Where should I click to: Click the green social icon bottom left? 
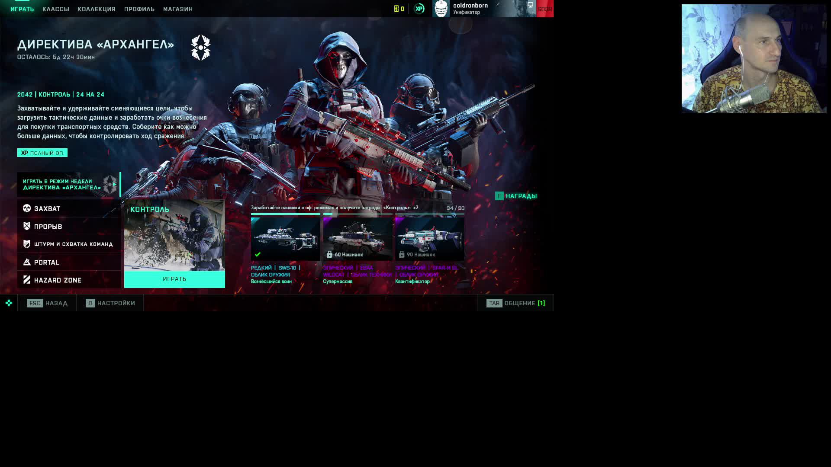[9, 303]
